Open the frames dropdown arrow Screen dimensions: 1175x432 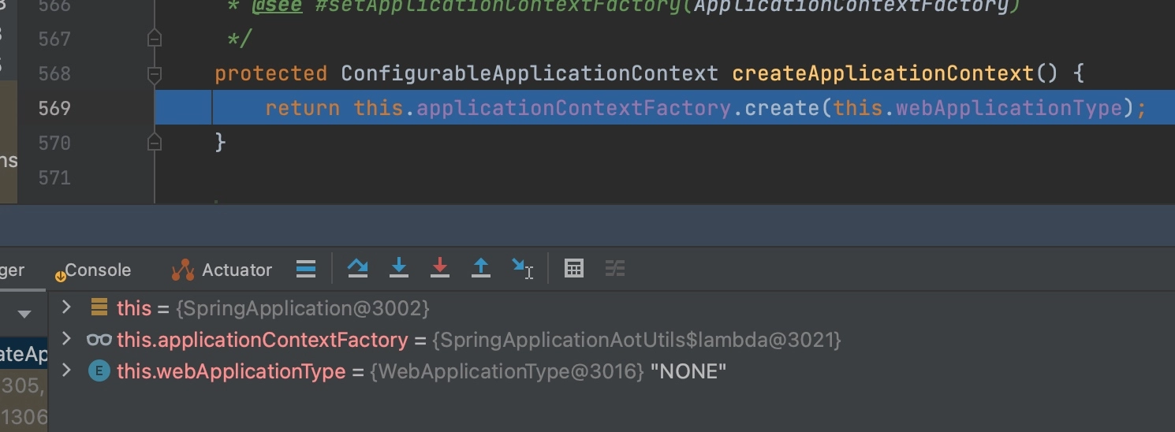click(x=24, y=315)
